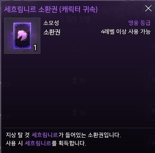Click the bottom faded hourglass 10 icon
This screenshot has height=153, width=155.
coord(79,113)
